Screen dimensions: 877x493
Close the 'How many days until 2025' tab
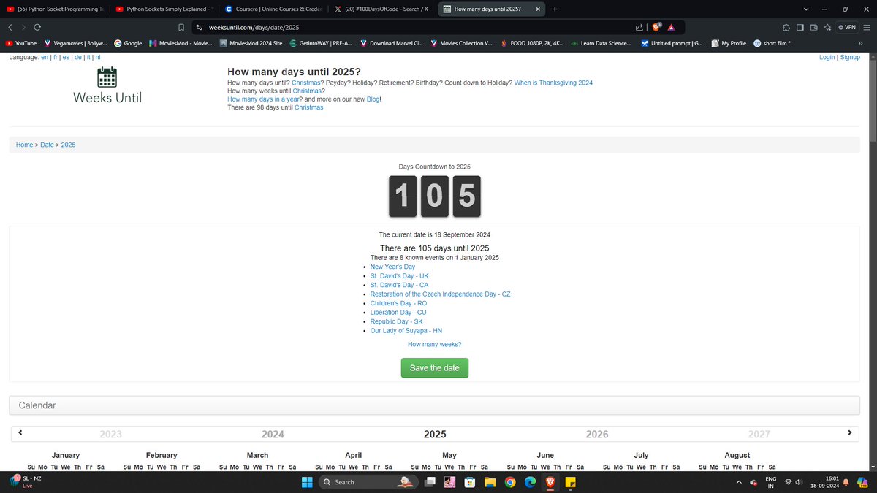pyautogui.click(x=539, y=9)
